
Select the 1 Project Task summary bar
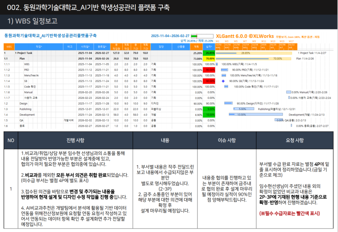point(256,53)
